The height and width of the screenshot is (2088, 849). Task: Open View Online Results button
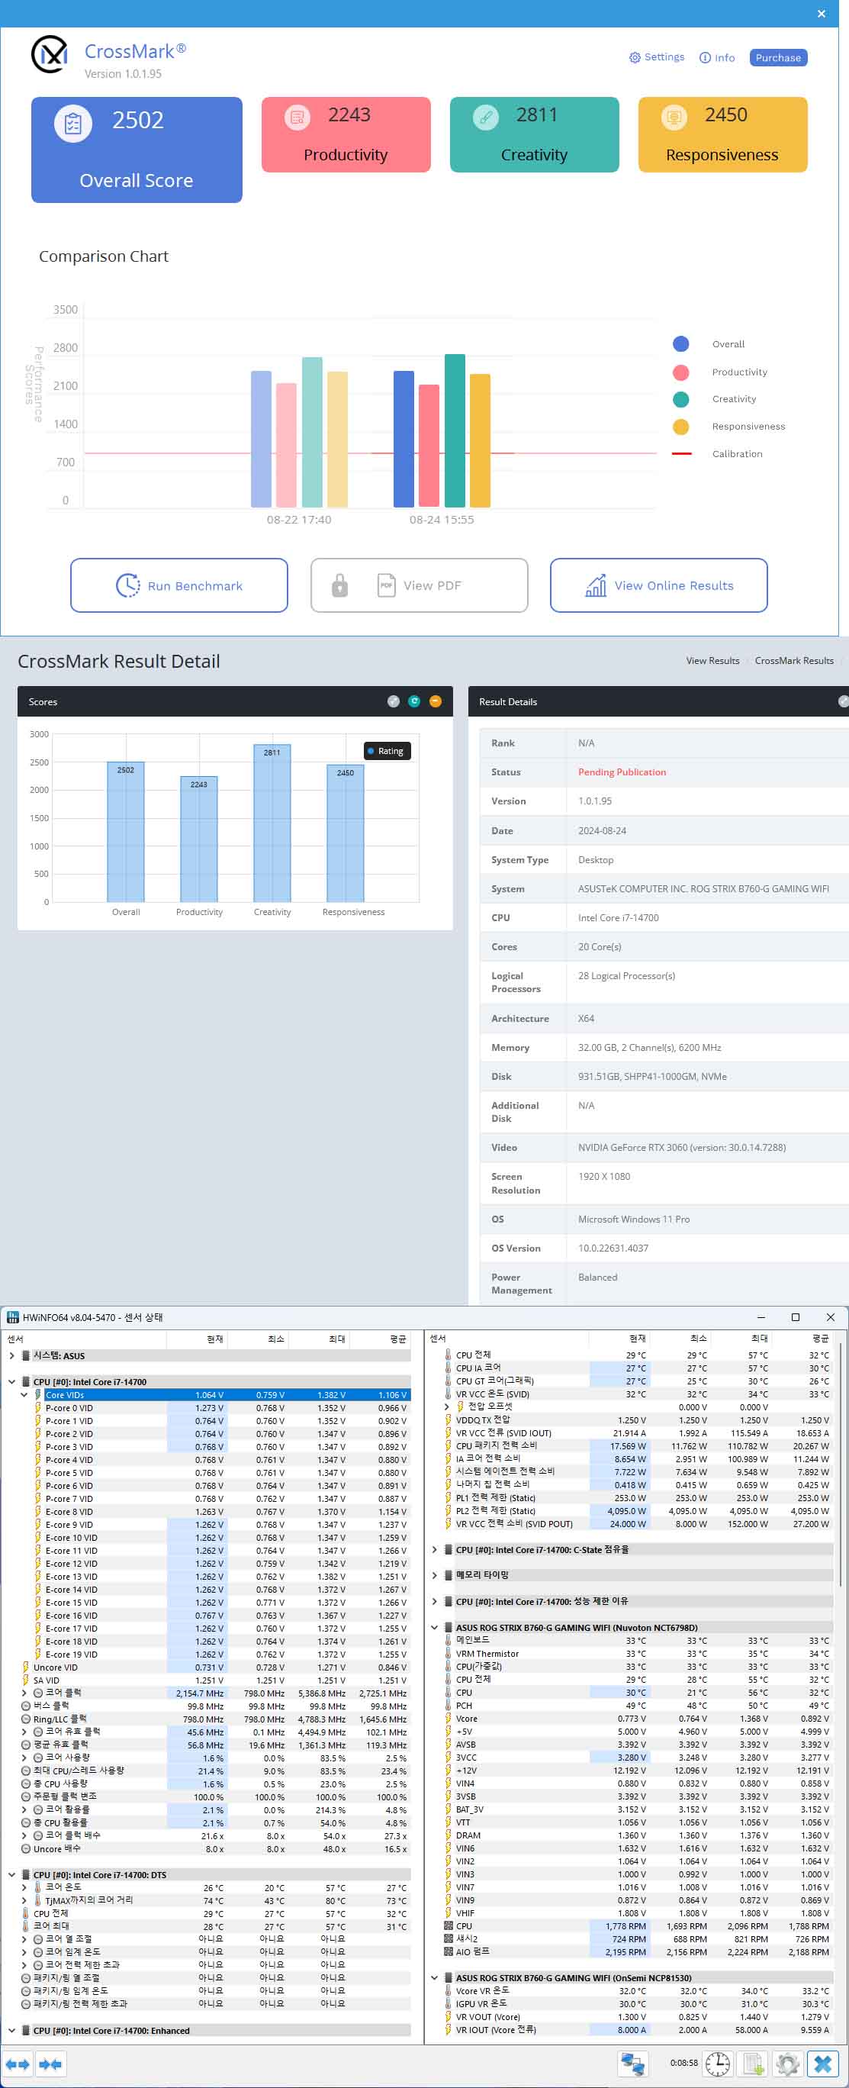pos(658,585)
